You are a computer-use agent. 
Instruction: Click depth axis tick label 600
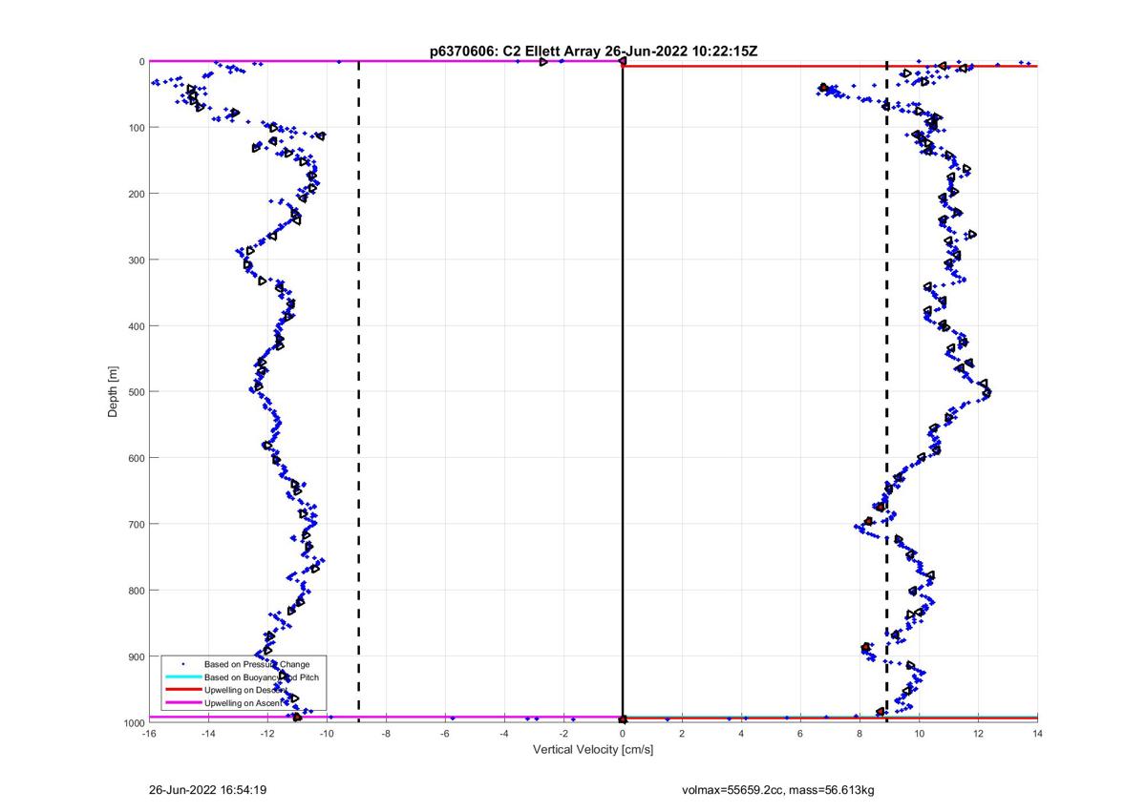[136, 458]
